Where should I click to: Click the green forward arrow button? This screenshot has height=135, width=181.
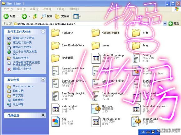pyautogui.click(x=24, y=16)
